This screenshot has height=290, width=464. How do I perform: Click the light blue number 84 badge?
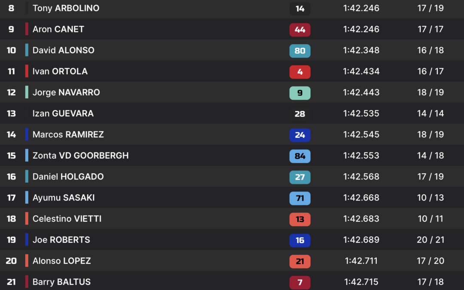pyautogui.click(x=300, y=156)
